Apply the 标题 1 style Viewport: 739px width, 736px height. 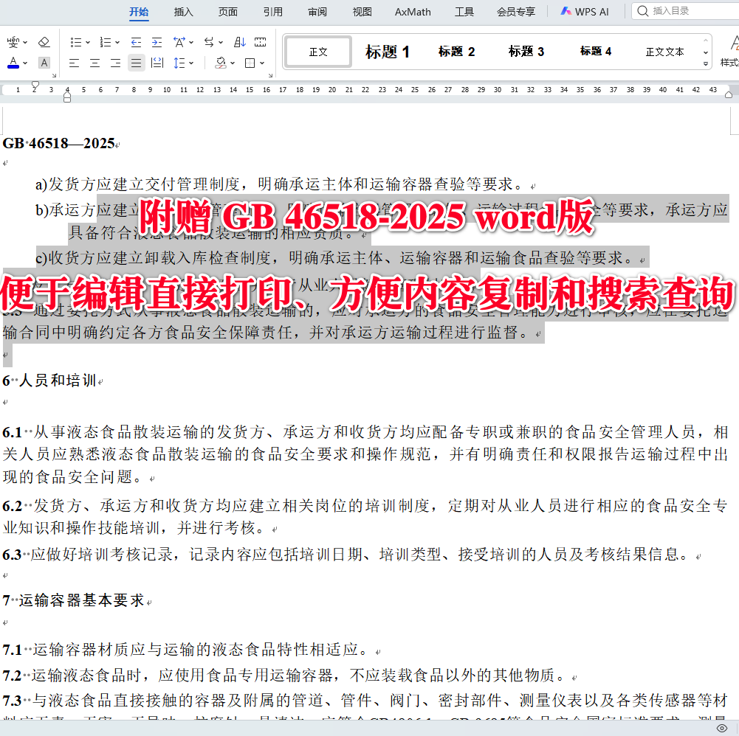(x=387, y=52)
